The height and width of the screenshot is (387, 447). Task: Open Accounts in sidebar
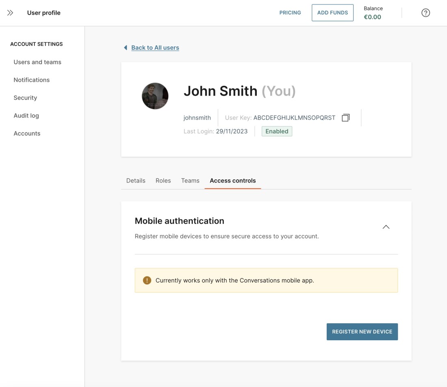(x=27, y=133)
